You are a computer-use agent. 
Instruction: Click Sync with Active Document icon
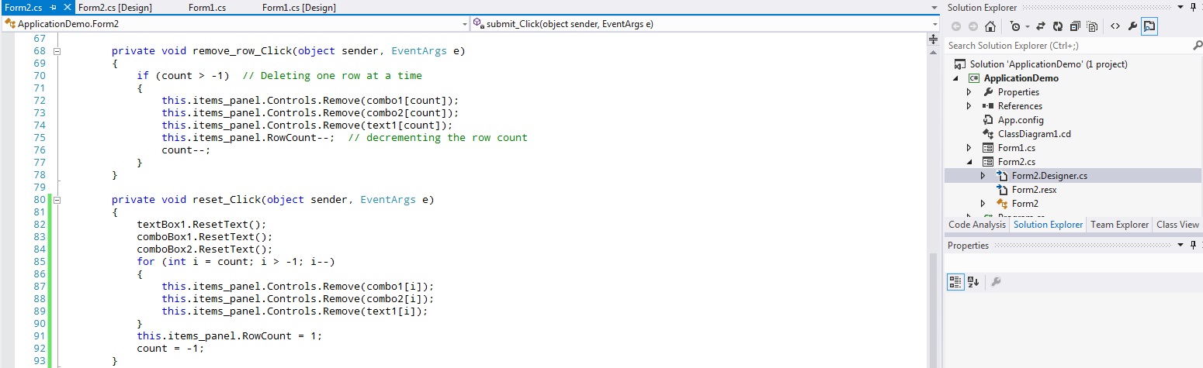click(1041, 26)
